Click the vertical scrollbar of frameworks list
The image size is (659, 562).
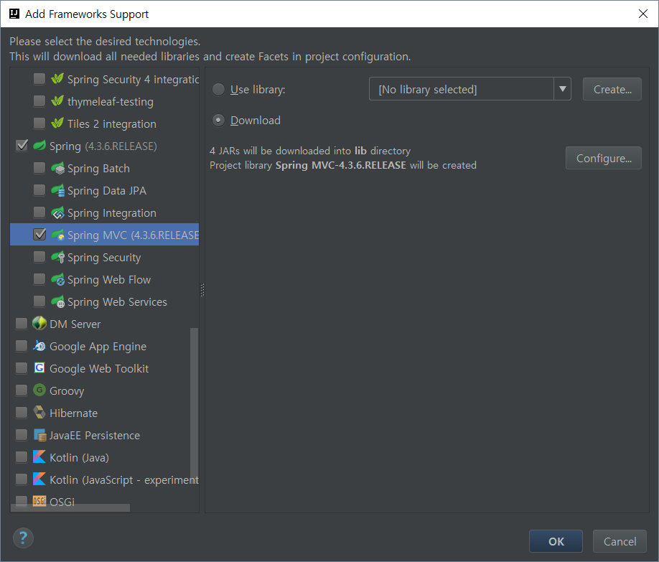194,407
